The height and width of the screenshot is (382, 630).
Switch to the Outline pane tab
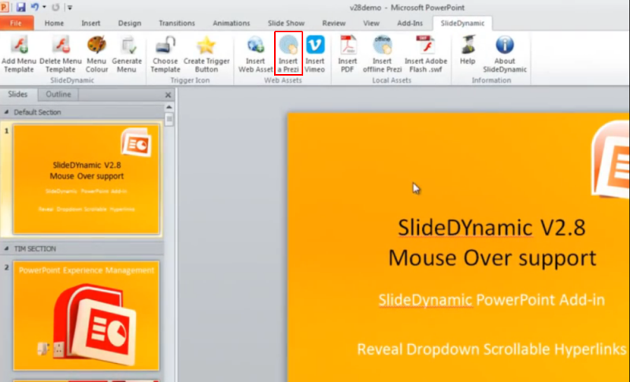click(x=58, y=95)
